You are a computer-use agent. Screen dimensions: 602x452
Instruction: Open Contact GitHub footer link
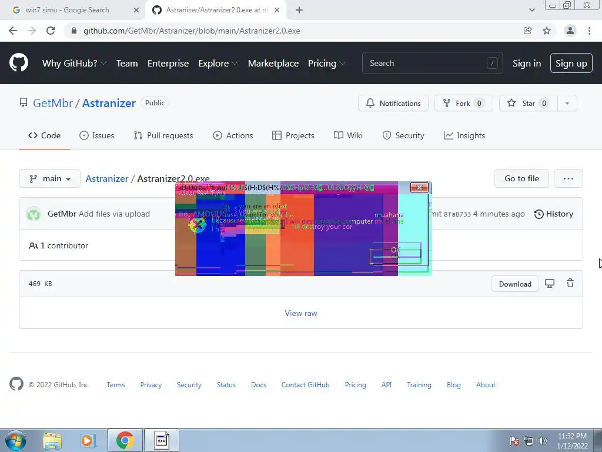[x=305, y=385]
